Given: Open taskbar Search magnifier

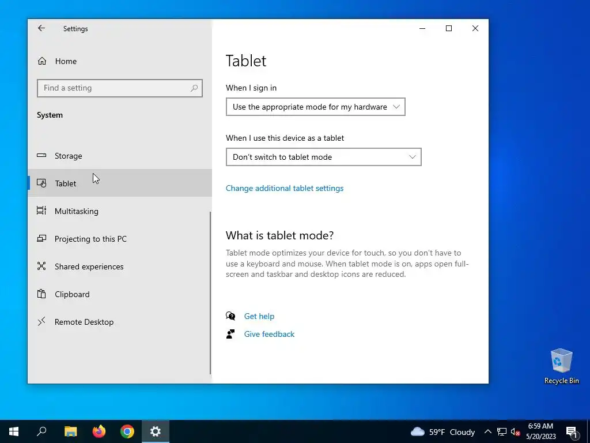Looking at the screenshot, I should tap(41, 431).
